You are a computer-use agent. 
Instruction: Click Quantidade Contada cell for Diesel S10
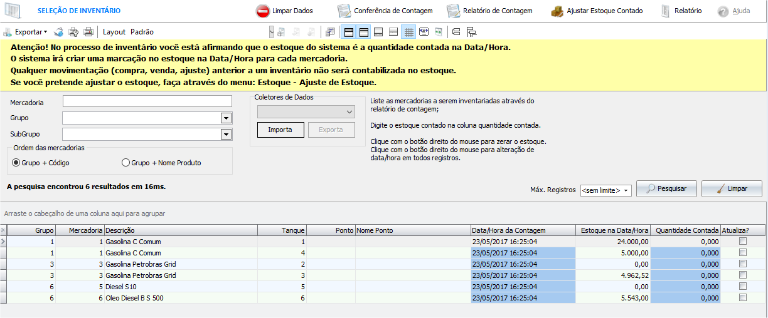685,287
